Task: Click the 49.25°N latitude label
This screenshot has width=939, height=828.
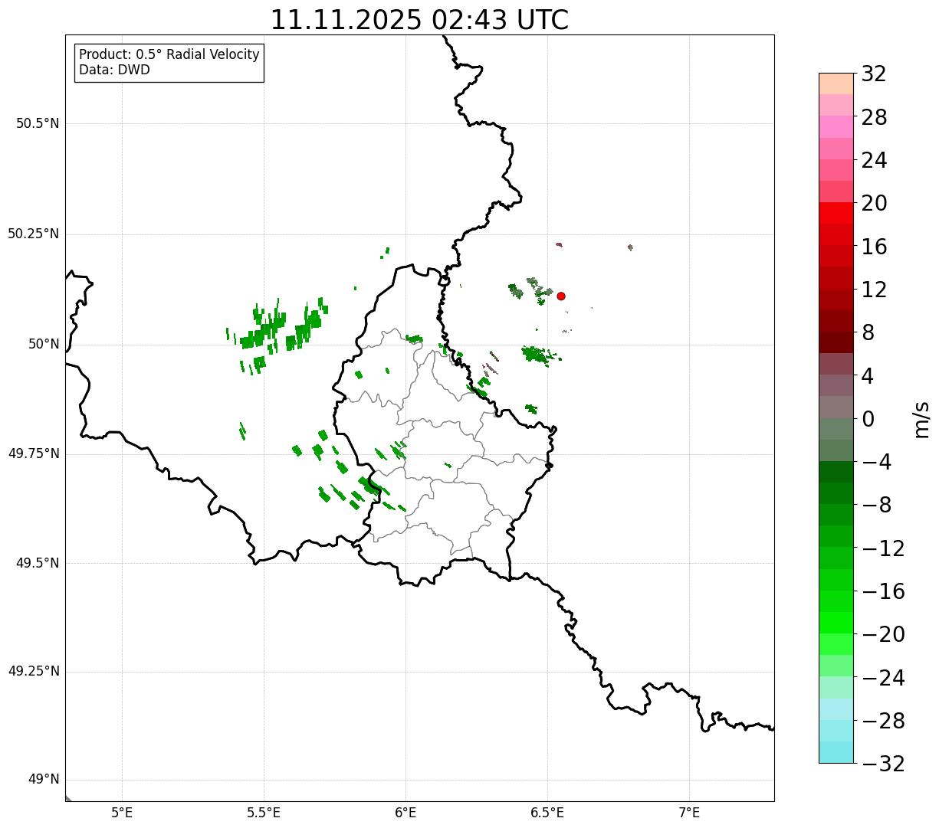Action: (x=34, y=672)
